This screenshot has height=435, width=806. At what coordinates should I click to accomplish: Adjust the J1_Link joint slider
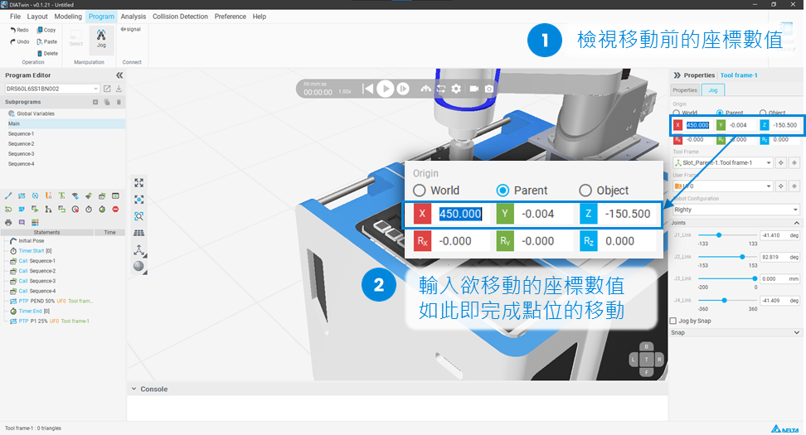pos(727,235)
